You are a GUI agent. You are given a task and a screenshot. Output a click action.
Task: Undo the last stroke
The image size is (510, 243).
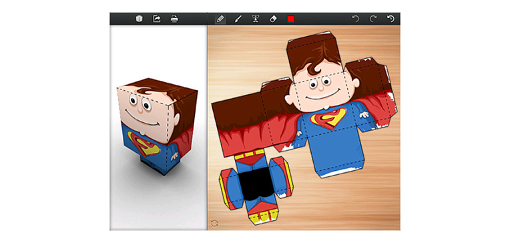[x=356, y=19]
